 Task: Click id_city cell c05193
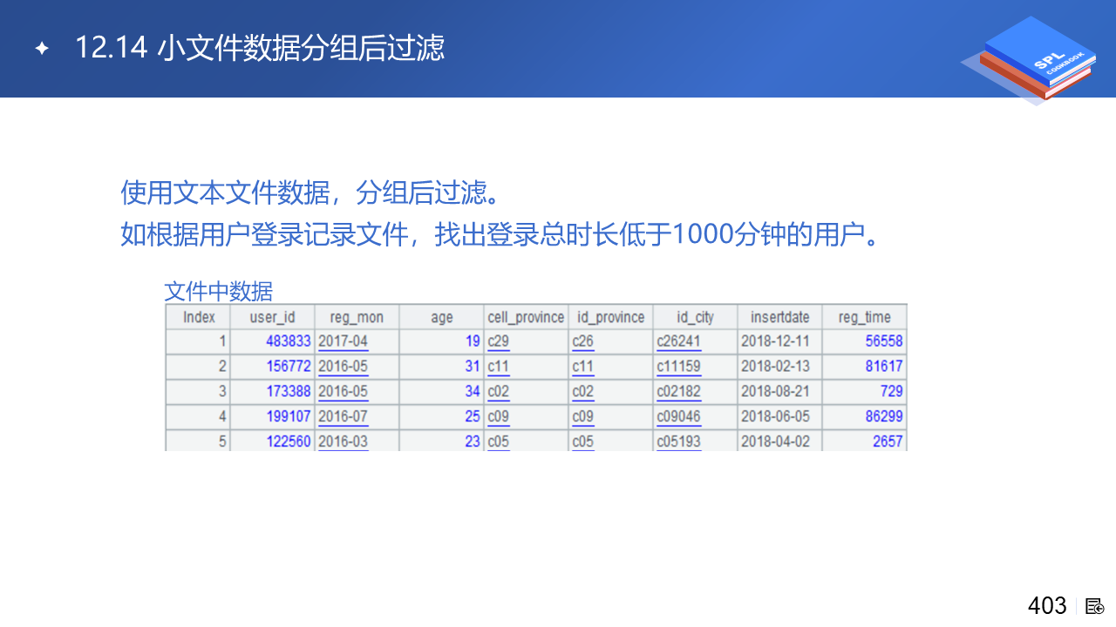695,441
